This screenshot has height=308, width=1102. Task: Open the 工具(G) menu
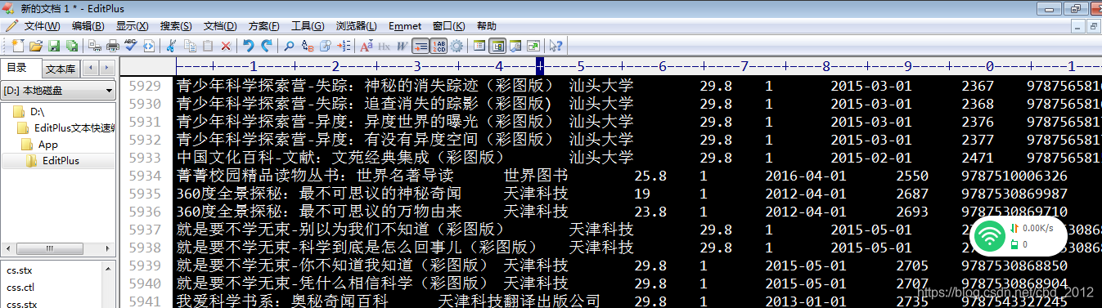click(308, 26)
